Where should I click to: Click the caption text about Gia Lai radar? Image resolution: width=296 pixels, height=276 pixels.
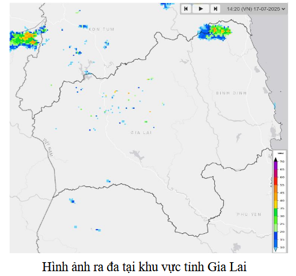[144, 267]
